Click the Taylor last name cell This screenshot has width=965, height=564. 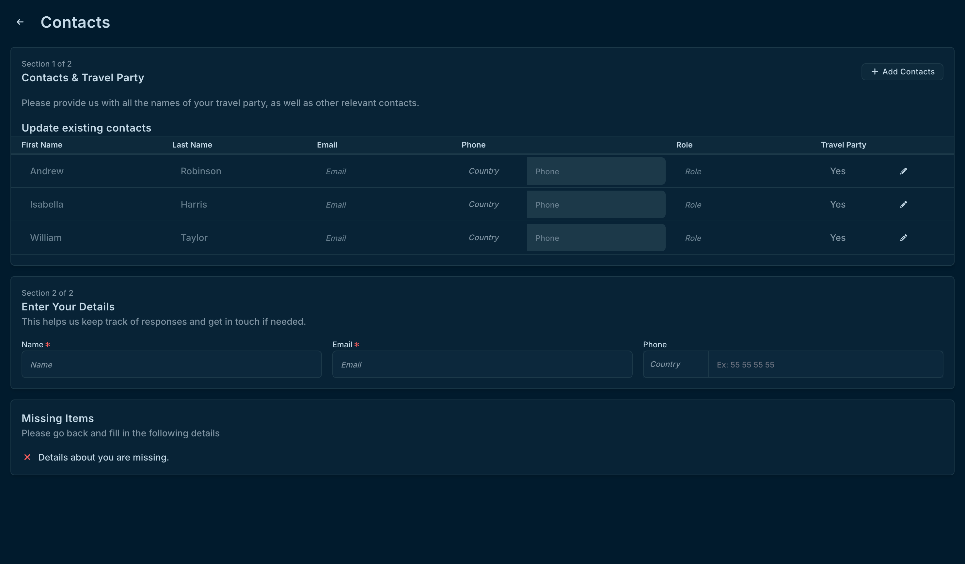pos(194,238)
